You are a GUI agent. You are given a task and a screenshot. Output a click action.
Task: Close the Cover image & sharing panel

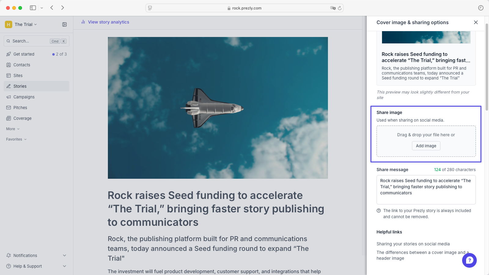(476, 22)
